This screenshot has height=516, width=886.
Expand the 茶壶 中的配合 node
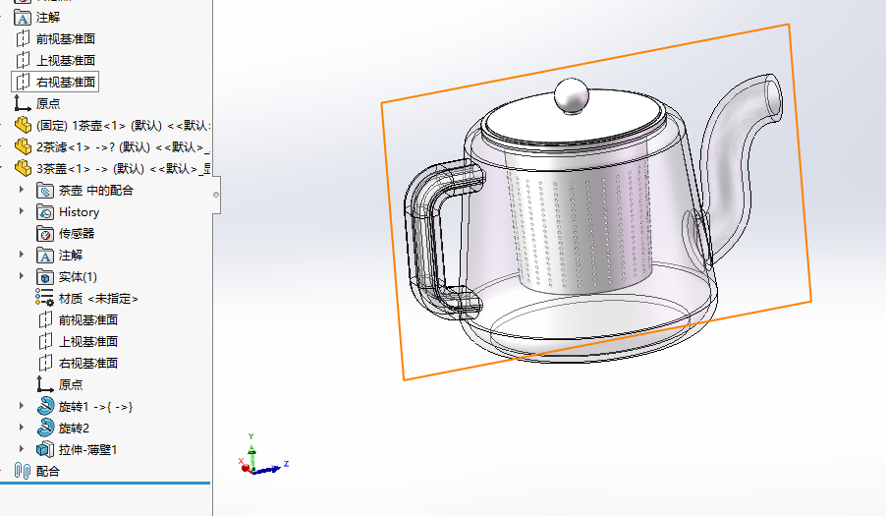[22, 190]
